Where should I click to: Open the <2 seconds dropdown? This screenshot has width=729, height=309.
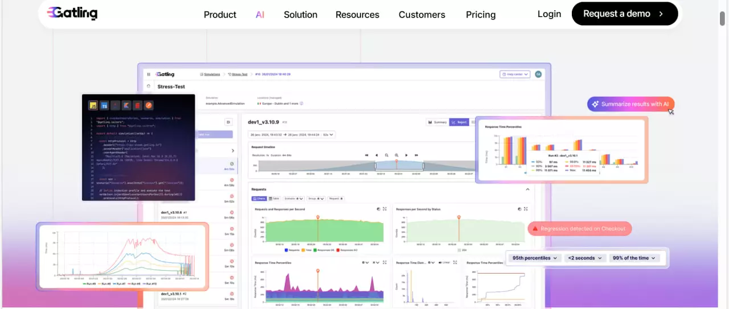(x=585, y=258)
